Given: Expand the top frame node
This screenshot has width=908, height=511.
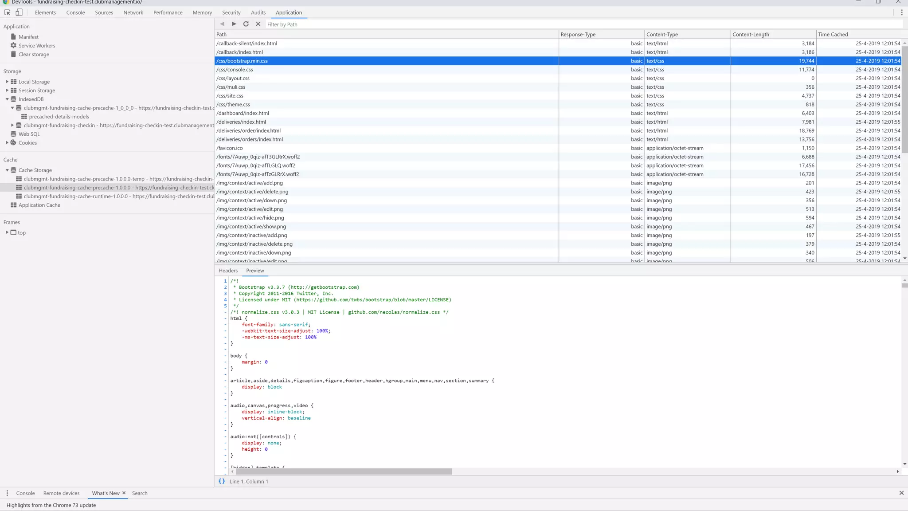Looking at the screenshot, I should click(x=7, y=232).
